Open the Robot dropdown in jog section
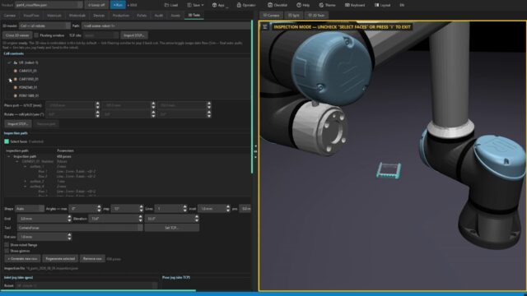The width and height of the screenshot is (527, 296). [x=86, y=285]
